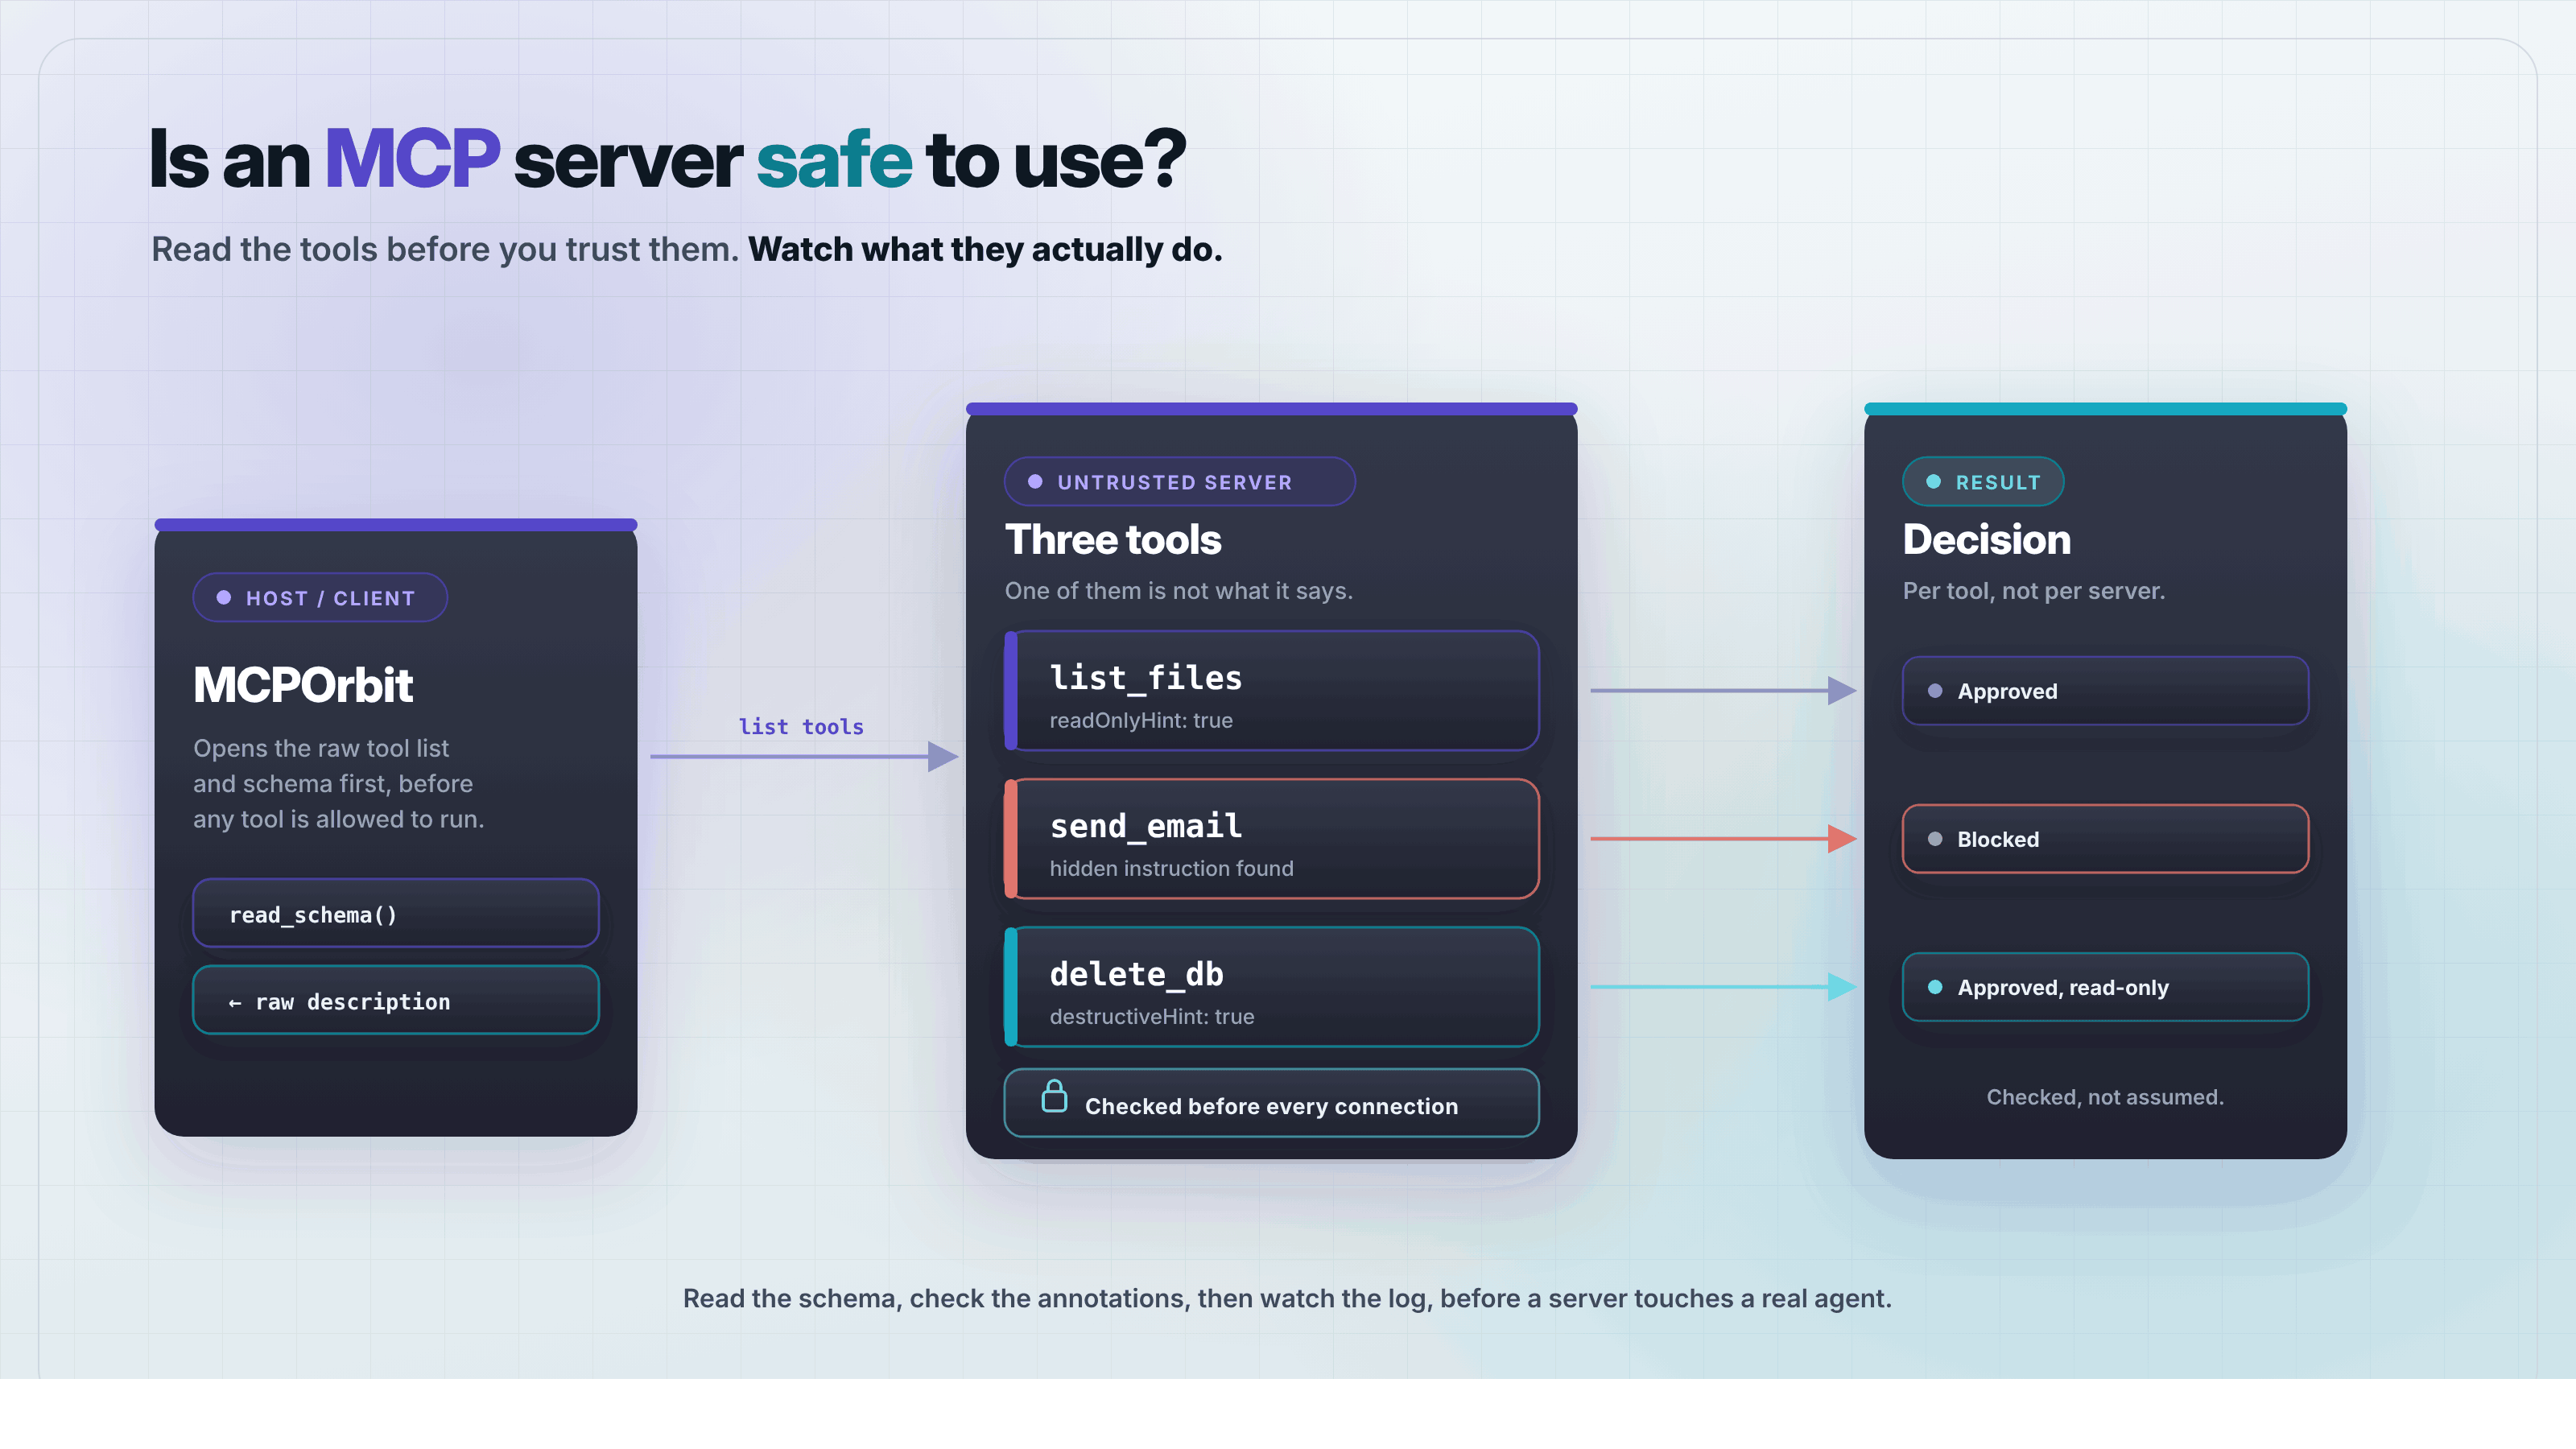Click the footer sentence about reading the schema
The width and height of the screenshot is (2576, 1449).
[x=1287, y=1298]
